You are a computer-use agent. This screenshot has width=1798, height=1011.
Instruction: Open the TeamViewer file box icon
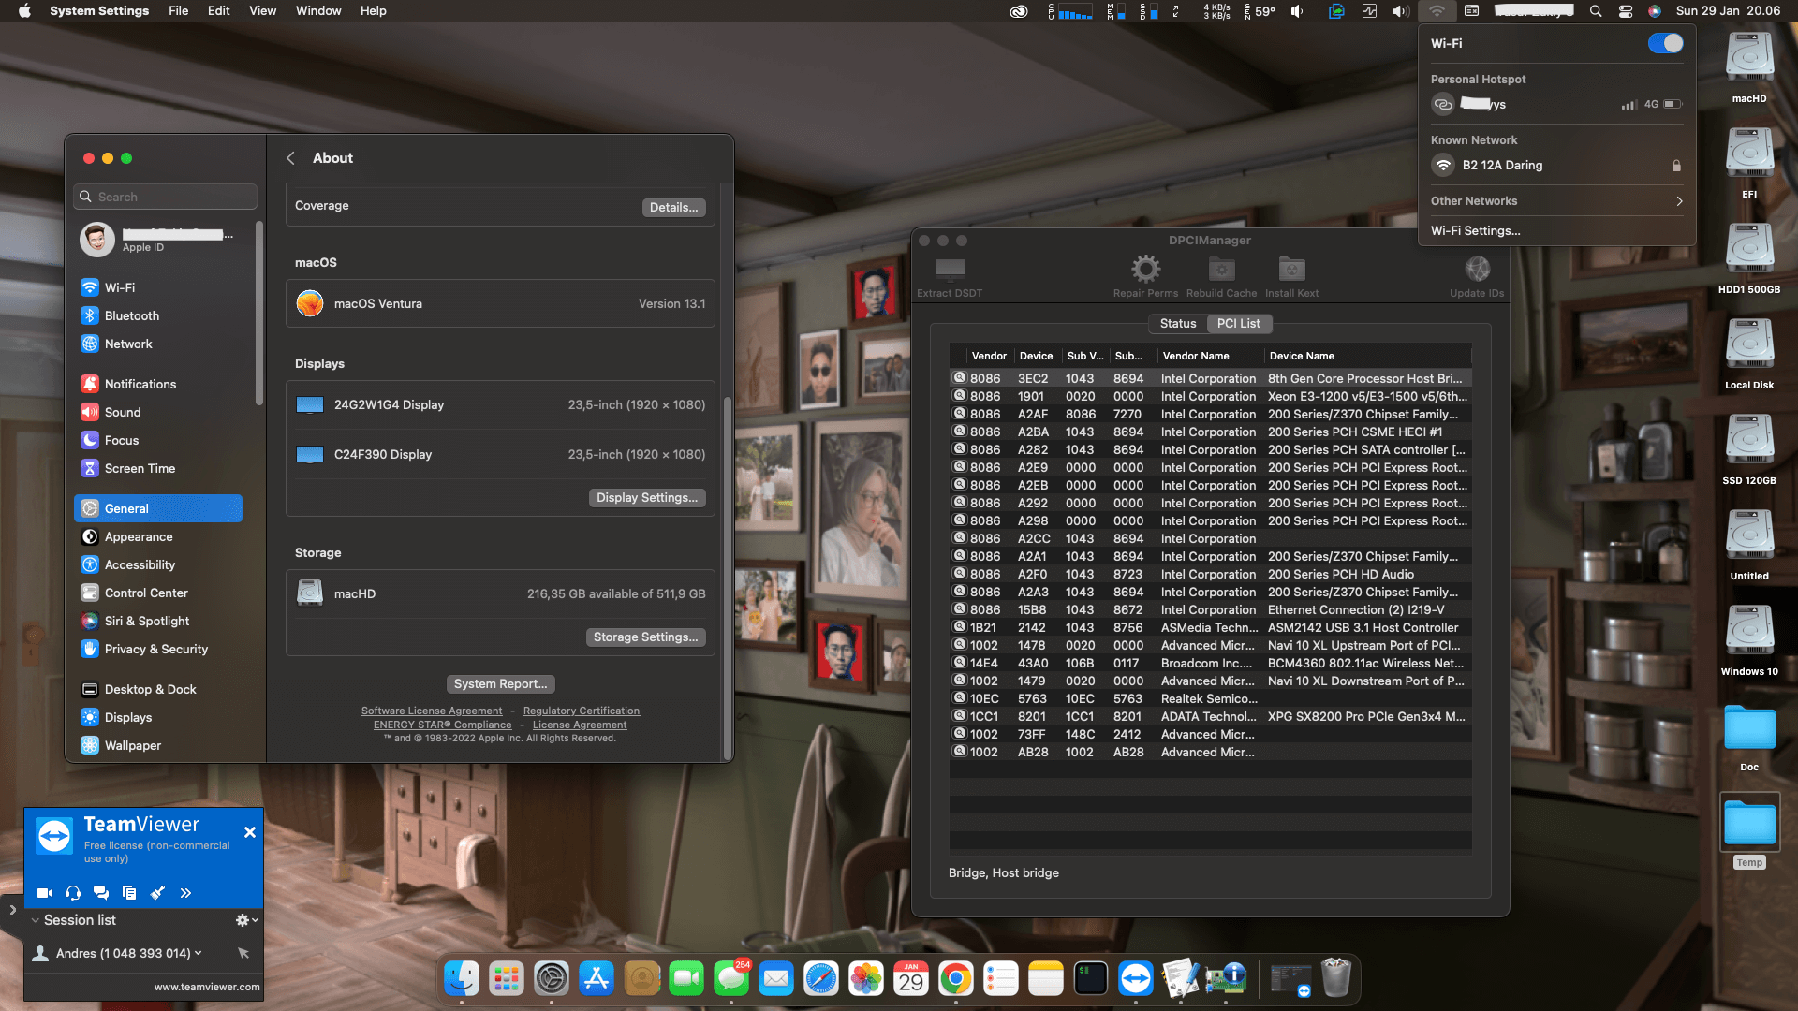pyautogui.click(x=129, y=893)
